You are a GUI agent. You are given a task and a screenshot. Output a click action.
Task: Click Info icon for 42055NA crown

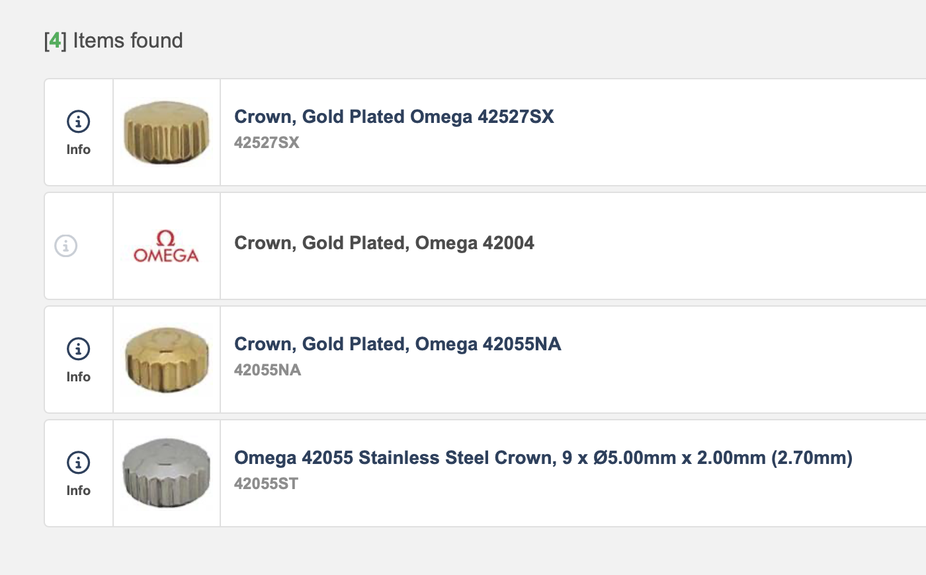[78, 349]
